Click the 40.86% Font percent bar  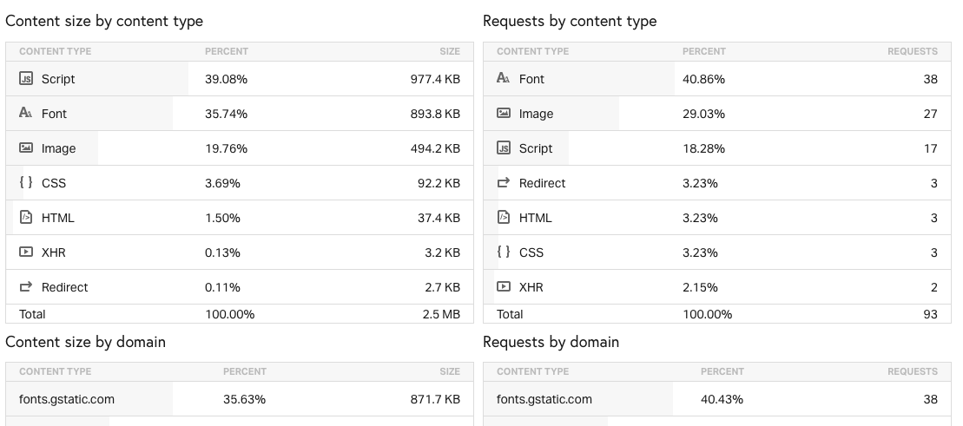(703, 79)
